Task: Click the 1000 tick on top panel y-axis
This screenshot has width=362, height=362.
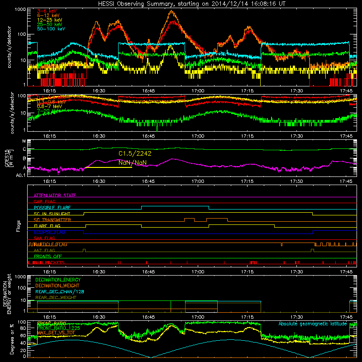Action: pos(20,10)
